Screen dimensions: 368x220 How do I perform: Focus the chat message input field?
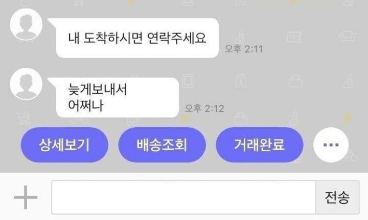[x=184, y=197]
